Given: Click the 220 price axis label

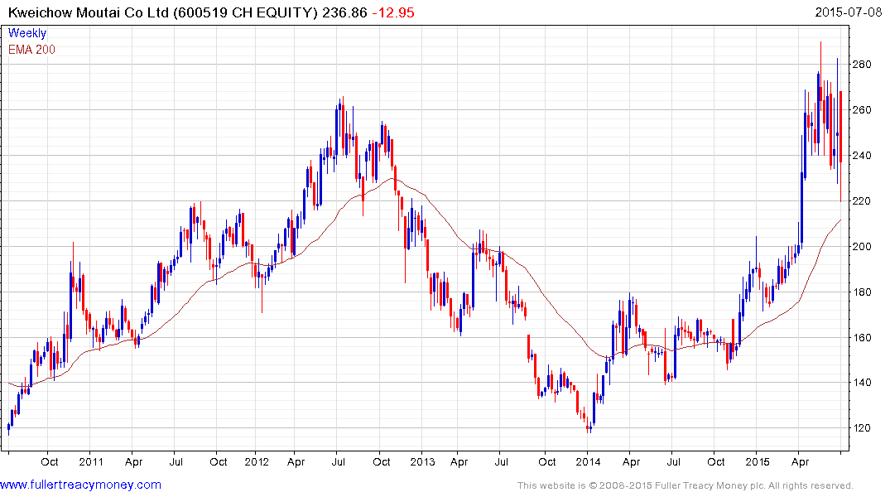Looking at the screenshot, I should coord(862,201).
